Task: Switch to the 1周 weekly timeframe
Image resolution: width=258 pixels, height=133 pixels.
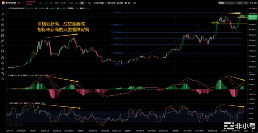Action: tap(81, 3)
